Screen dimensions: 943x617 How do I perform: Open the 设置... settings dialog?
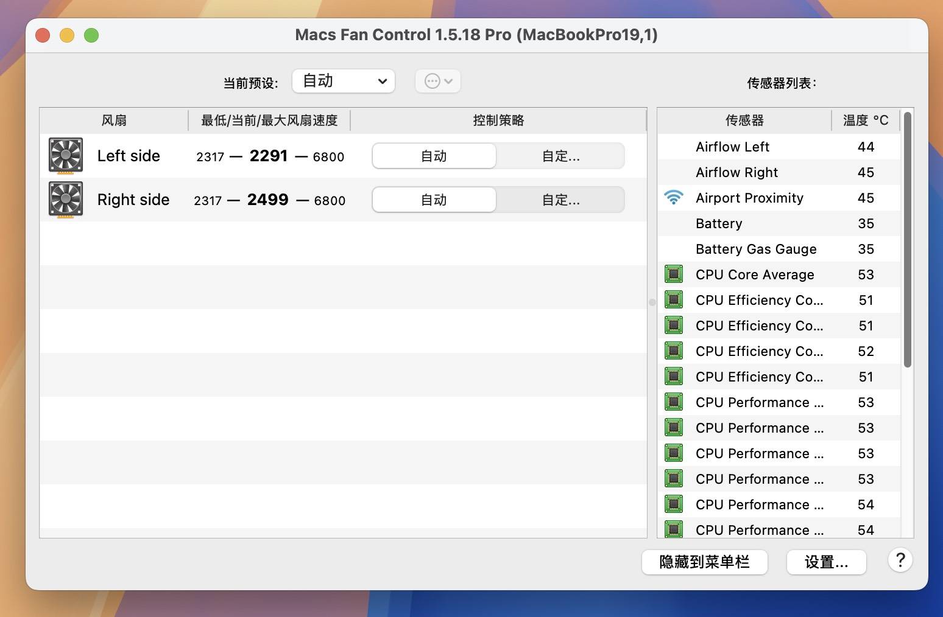pos(826,562)
